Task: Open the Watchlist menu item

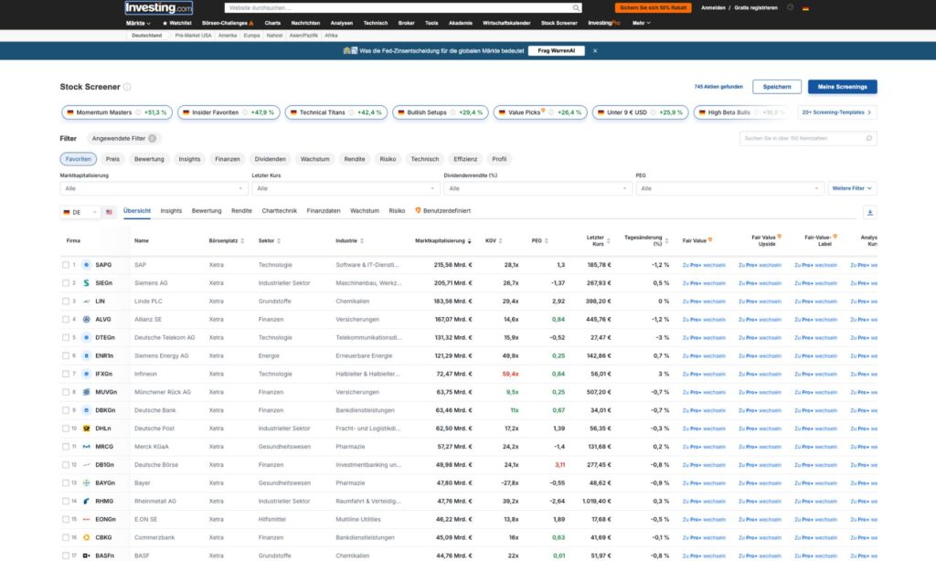Action: (x=176, y=23)
